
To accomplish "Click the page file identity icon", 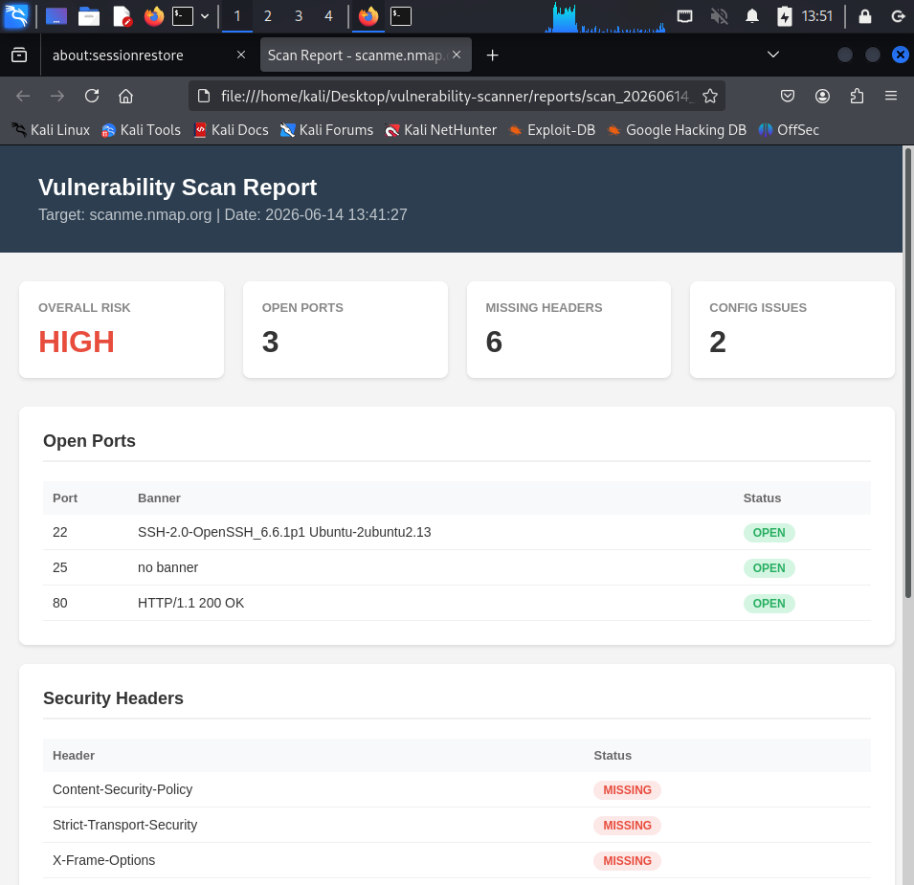I will pos(204,96).
